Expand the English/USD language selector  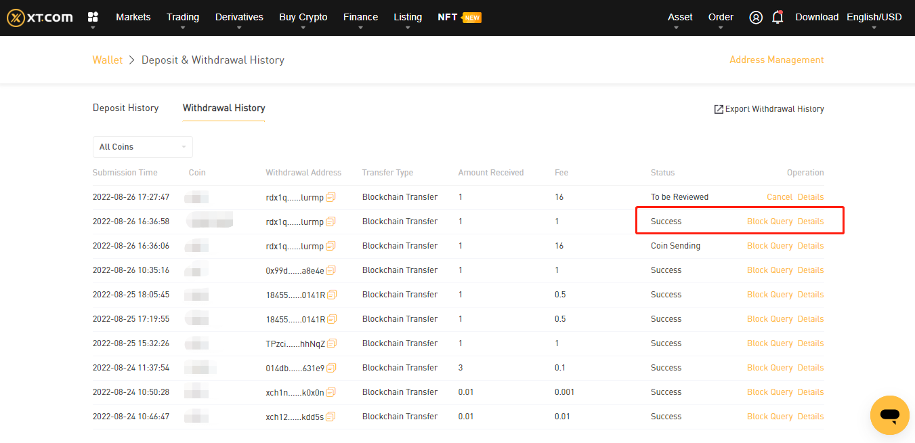[x=874, y=18]
